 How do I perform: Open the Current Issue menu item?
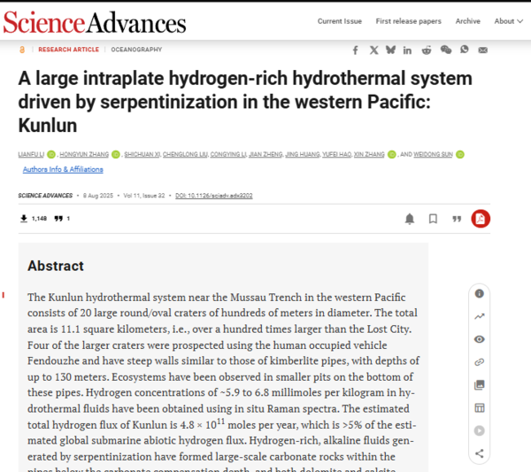(x=339, y=21)
